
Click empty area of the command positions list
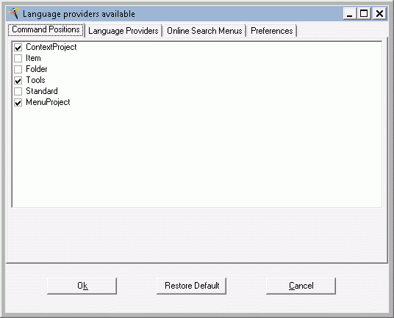197,156
